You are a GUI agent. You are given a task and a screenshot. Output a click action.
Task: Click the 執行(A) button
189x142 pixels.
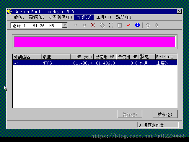(130, 114)
